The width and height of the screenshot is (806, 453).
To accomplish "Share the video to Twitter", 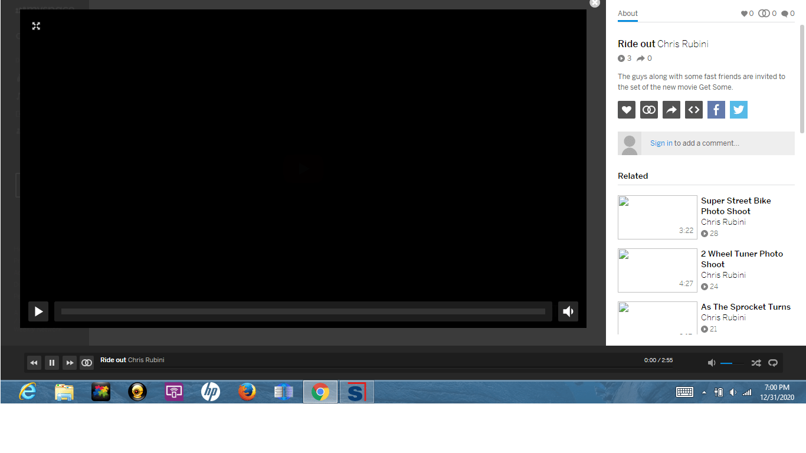I will tap(738, 110).
